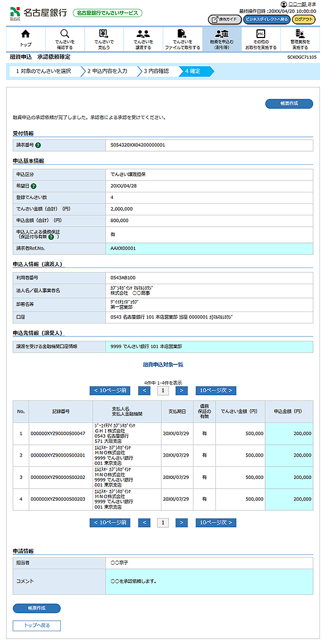This screenshot has height=642, width=326.
Task: Click 操作ガイド button
Action: tap(224, 19)
